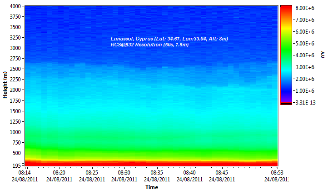
Task: Select the 1000 tick on height axis
Action: [x=15, y=132]
